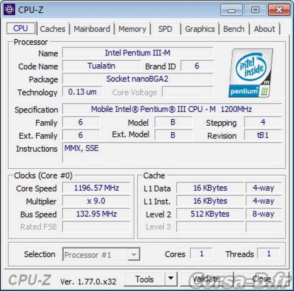Viewport: 294px width, 291px height.
Task: Close CPU-Z using the red X
Action: coord(279,10)
